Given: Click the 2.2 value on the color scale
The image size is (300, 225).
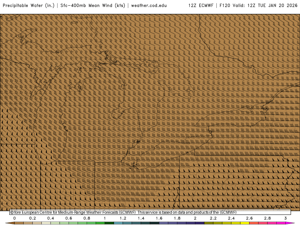Looking at the screenshot, I should click(x=213, y=218).
